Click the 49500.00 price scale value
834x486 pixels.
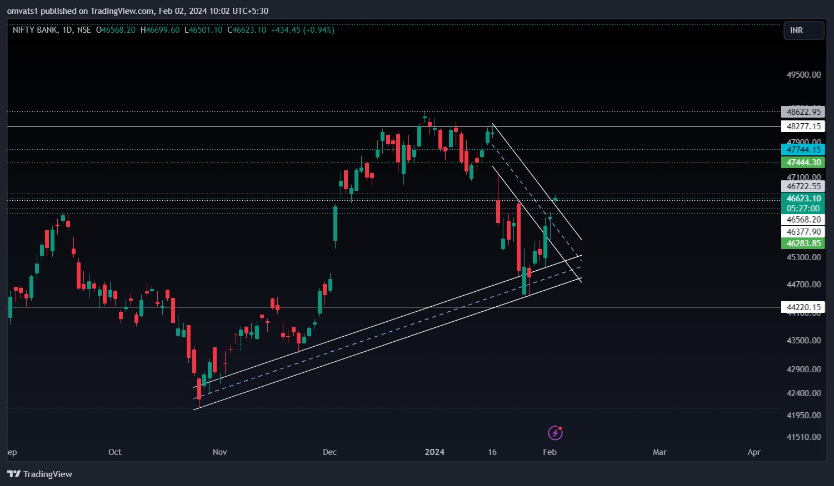803,75
